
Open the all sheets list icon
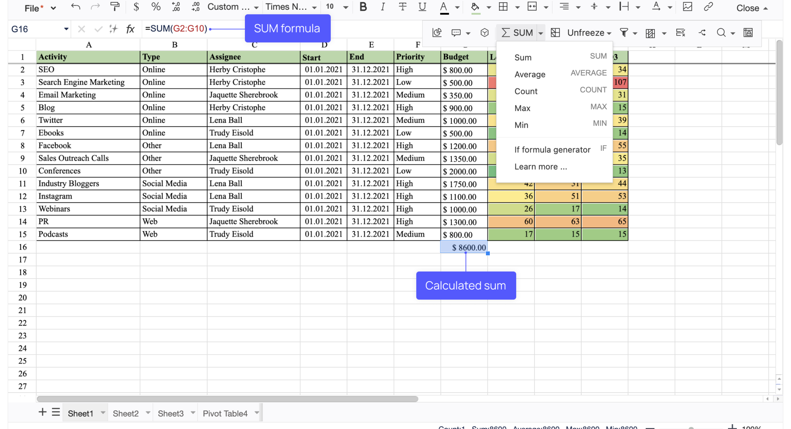[x=56, y=413]
